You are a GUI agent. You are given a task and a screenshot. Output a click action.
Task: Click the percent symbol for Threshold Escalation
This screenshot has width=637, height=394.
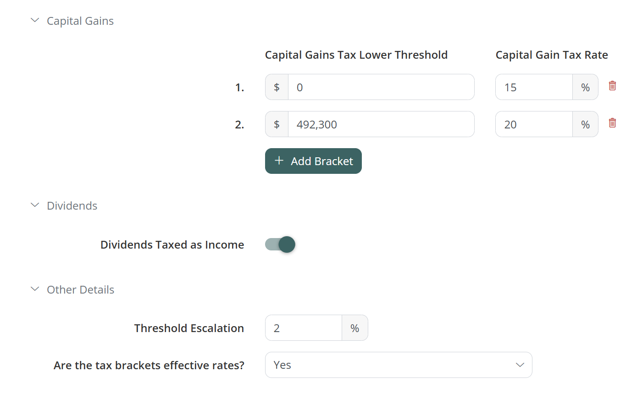(x=355, y=328)
